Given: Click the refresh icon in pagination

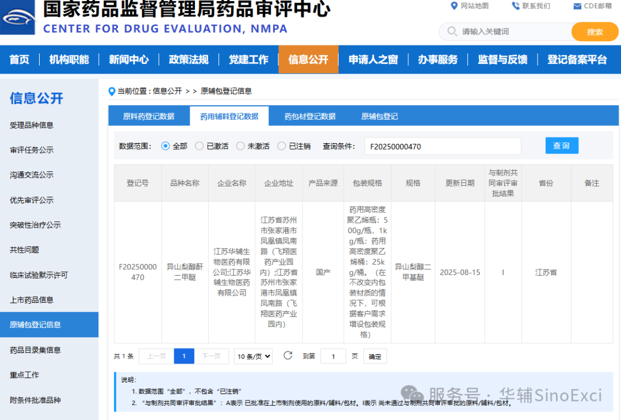Looking at the screenshot, I should tap(288, 356).
